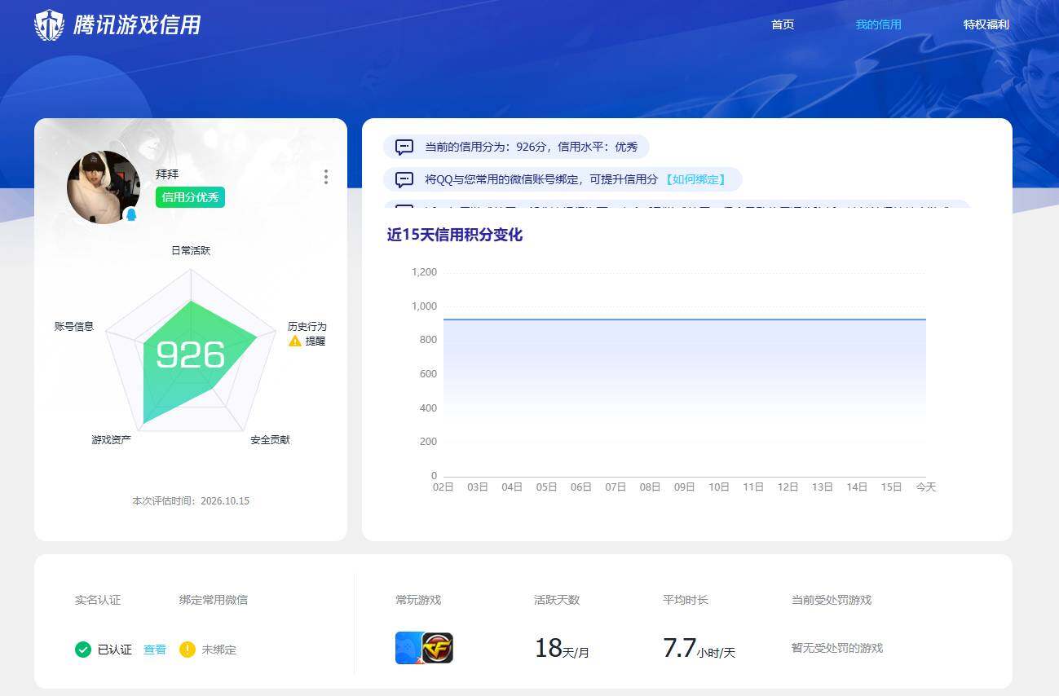The image size is (1059, 696).
Task: Click the 历史行为 radar label
Action: [x=307, y=326]
